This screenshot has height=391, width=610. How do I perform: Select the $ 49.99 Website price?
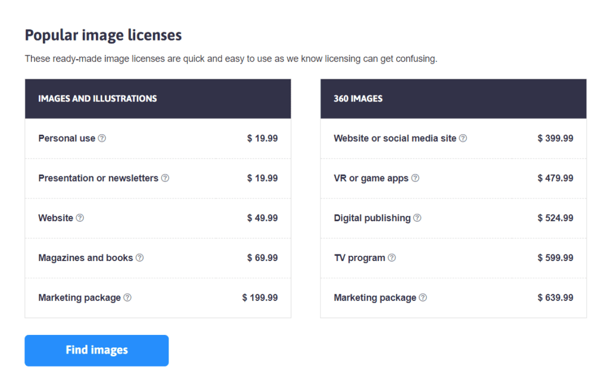coord(263,218)
